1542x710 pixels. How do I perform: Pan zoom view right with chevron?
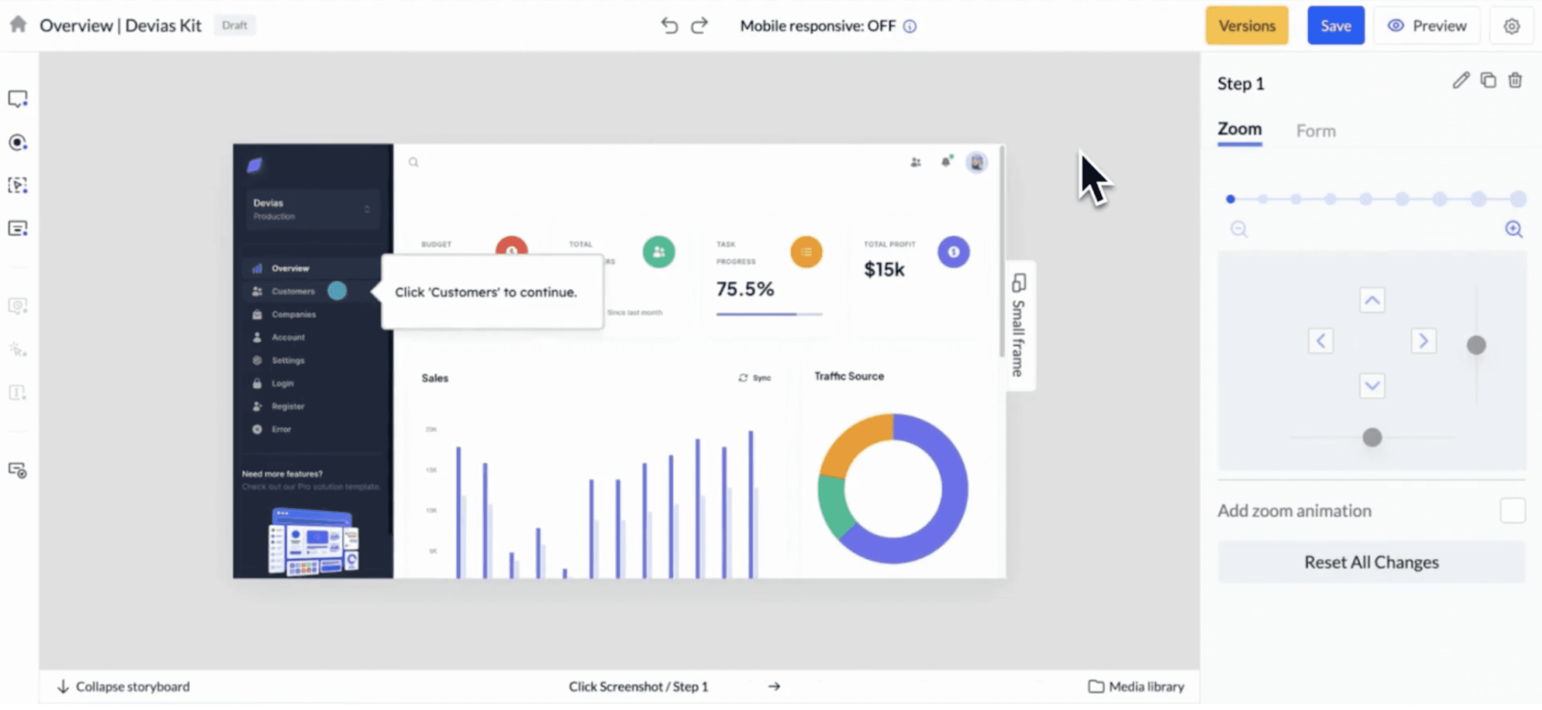1423,341
